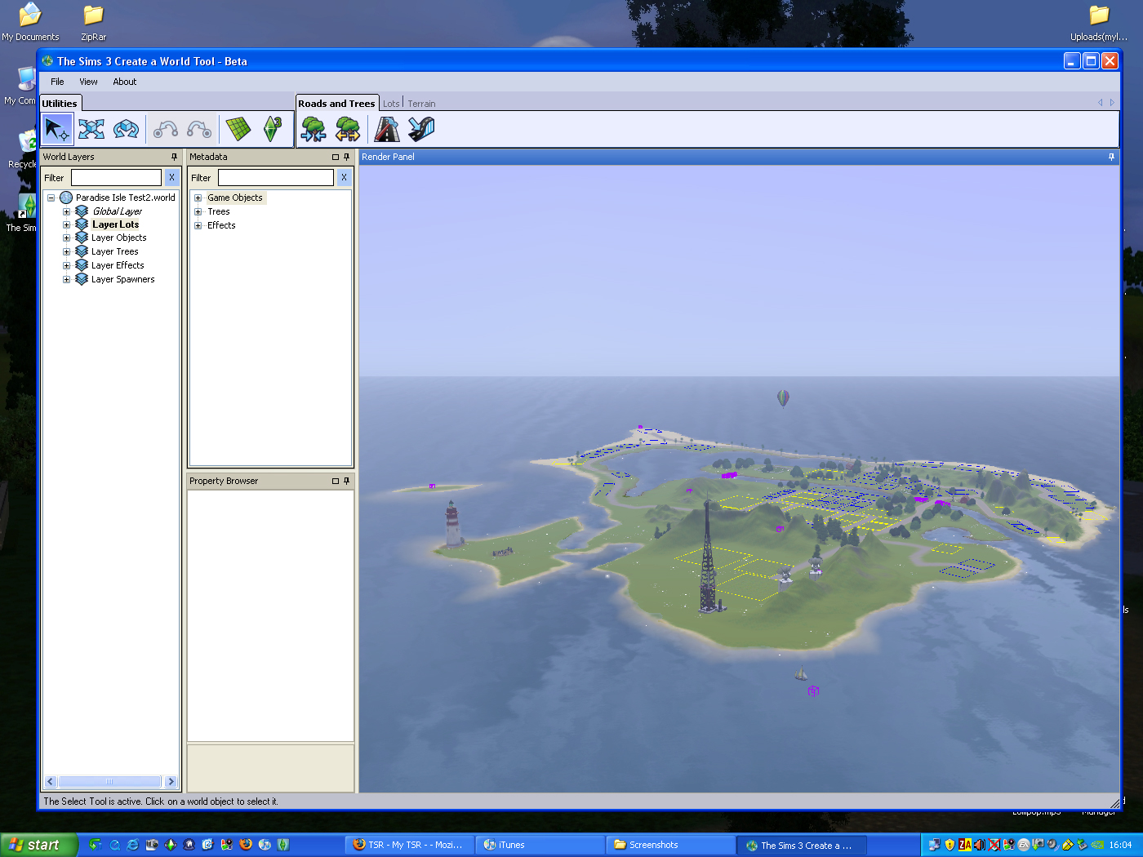Open the File menu
The height and width of the screenshot is (857, 1143).
tap(57, 82)
